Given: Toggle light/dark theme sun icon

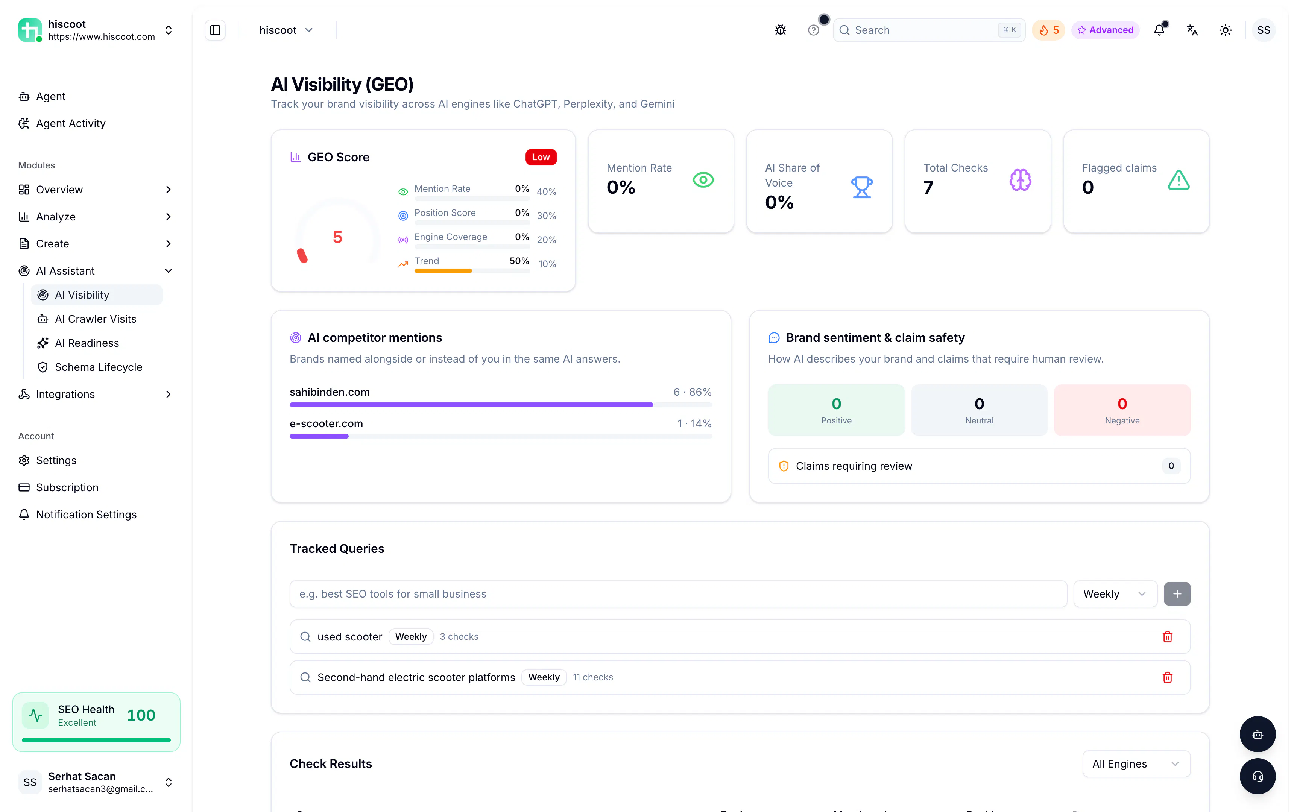Looking at the screenshot, I should [1225, 30].
